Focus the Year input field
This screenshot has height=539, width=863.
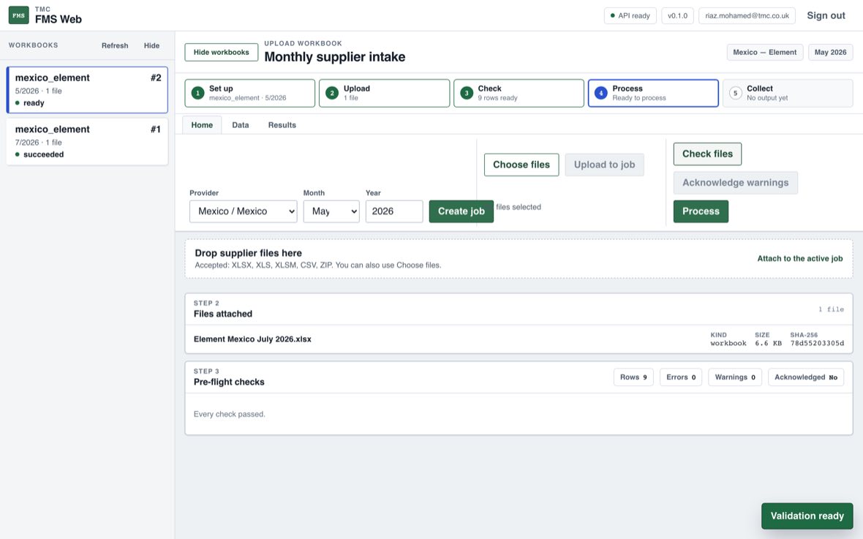point(394,211)
